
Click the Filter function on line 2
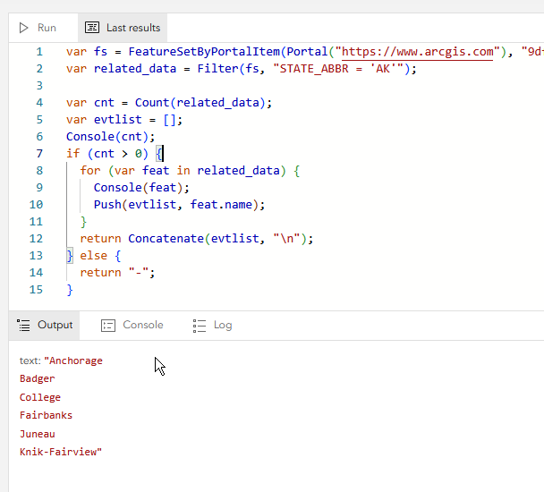click(x=217, y=69)
